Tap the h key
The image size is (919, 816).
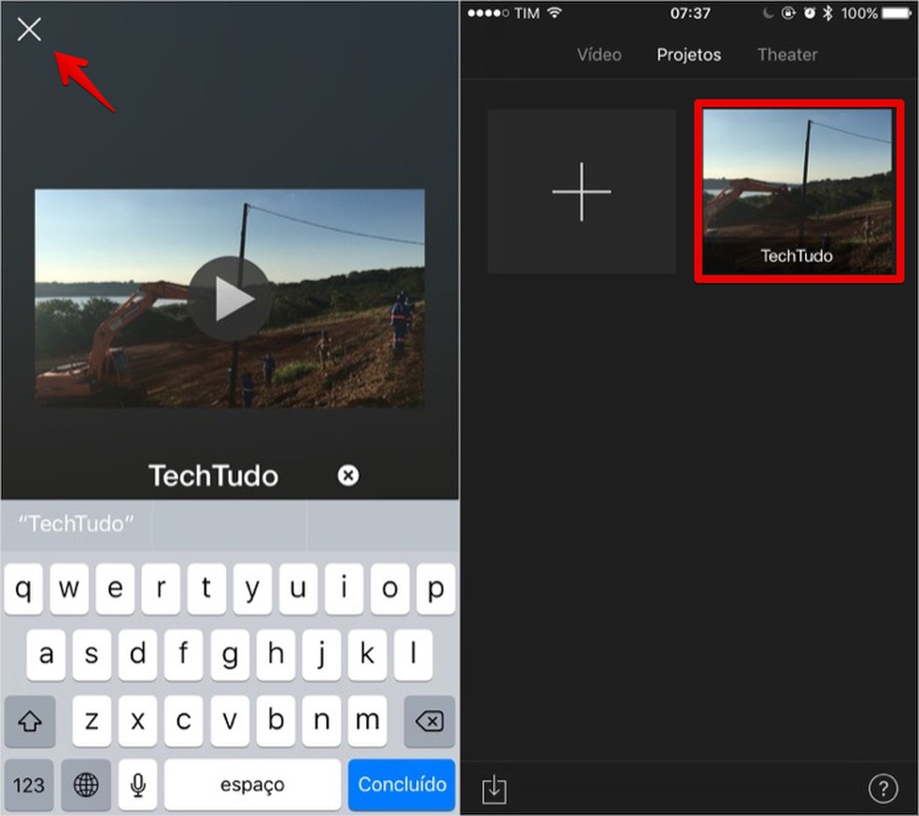click(276, 654)
